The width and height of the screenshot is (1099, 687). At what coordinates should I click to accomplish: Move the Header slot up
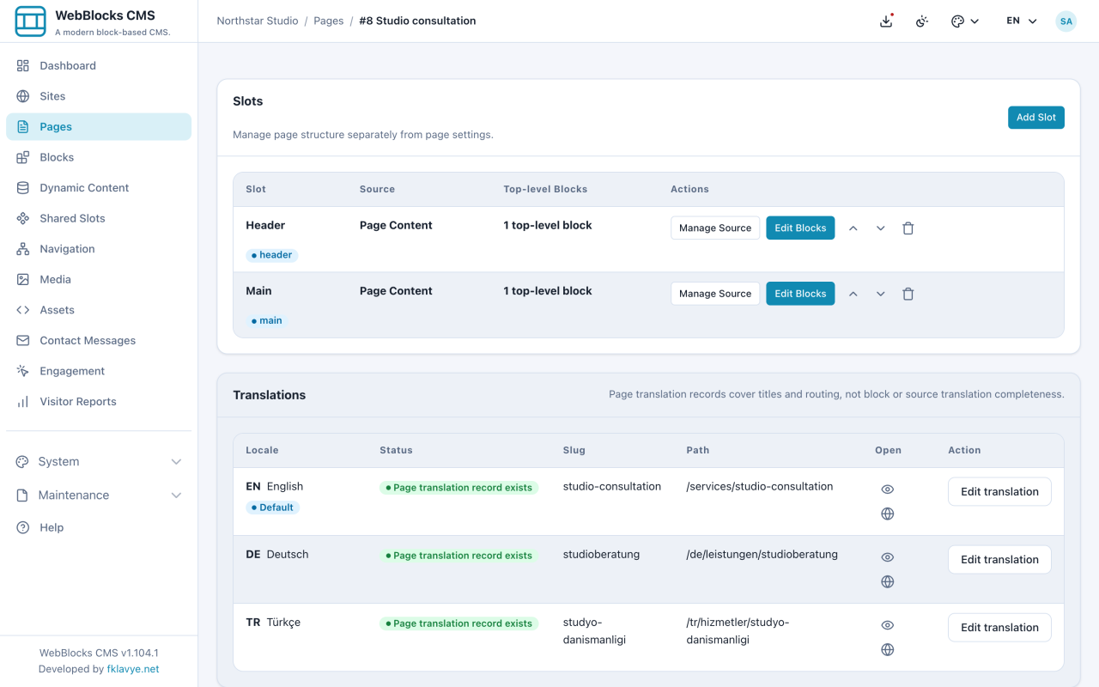[x=853, y=228]
